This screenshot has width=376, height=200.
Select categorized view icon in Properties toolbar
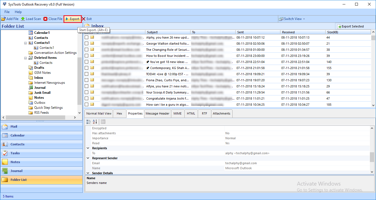click(x=89, y=122)
